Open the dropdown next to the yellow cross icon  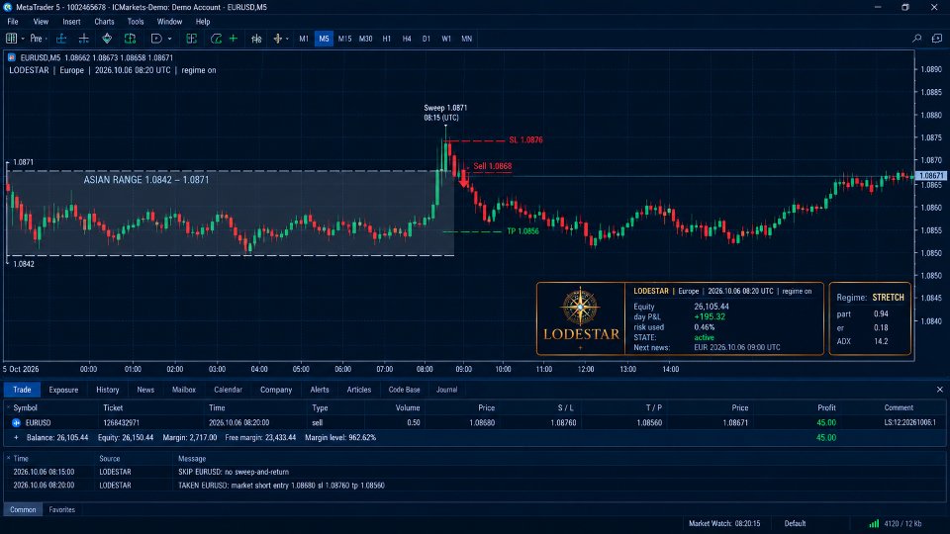click(x=287, y=39)
